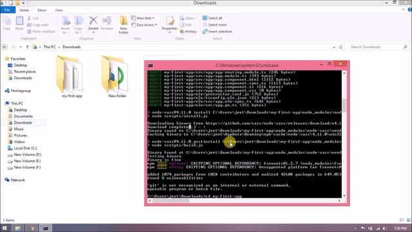The height and width of the screenshot is (232, 412).
Task: Select Homegroup in the navigation pane
Action: tap(21, 91)
